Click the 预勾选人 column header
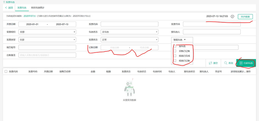This screenshot has height=121, width=259. [x=204, y=72]
